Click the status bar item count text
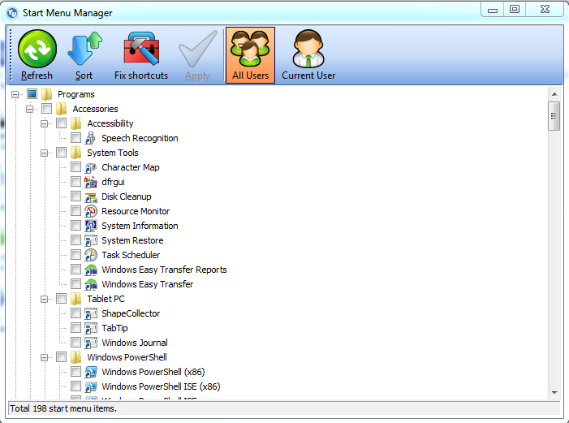The width and height of the screenshot is (569, 423). pyautogui.click(x=63, y=408)
